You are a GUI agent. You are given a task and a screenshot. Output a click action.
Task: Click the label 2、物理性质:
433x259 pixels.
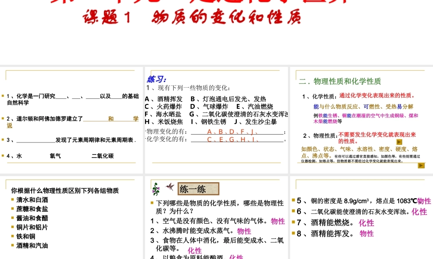pyautogui.click(x=320, y=136)
